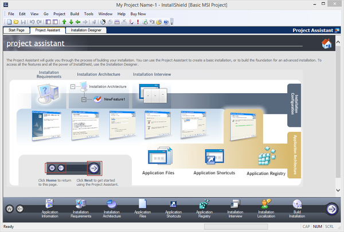The width and height of the screenshot is (344, 232).
Task: Open Installation Localization step in bottom bar
Action: pyautogui.click(x=266, y=209)
